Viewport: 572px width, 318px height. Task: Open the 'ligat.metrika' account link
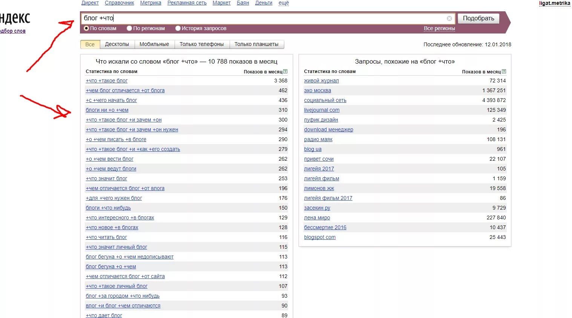(555, 3)
